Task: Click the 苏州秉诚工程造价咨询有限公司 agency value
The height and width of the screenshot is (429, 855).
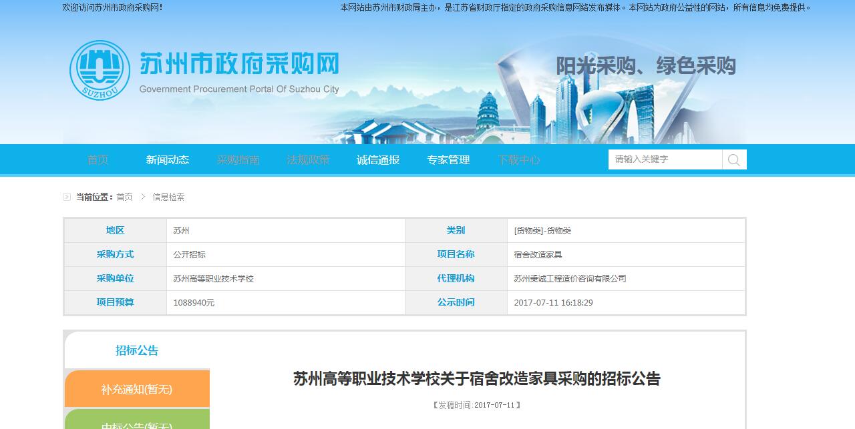Action: (570, 279)
